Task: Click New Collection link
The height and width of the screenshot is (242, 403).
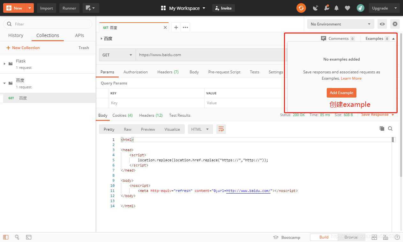Action: (23, 48)
